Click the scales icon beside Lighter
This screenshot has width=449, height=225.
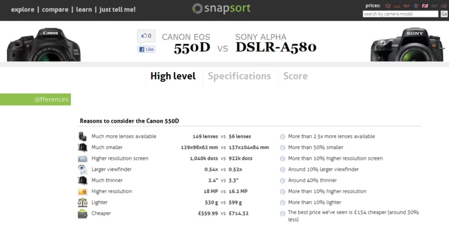click(82, 202)
